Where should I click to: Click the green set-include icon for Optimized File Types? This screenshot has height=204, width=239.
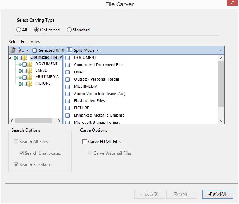[x=15, y=58]
